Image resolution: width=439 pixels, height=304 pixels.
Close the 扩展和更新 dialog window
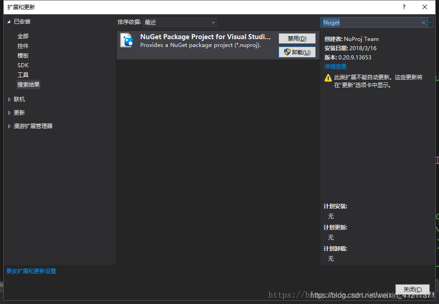[x=425, y=7]
